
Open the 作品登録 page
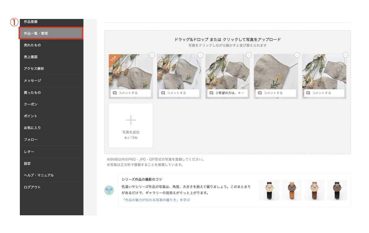tap(37, 22)
